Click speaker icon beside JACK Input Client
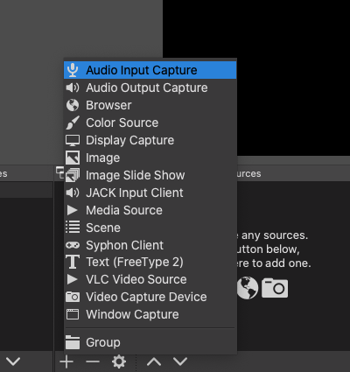This screenshot has height=372, width=350. point(73,193)
